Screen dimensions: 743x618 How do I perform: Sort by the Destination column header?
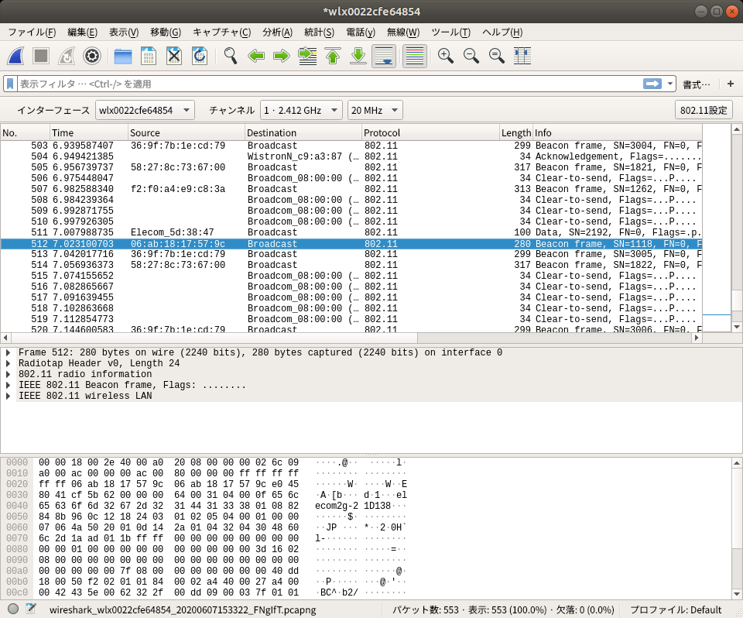pyautogui.click(x=303, y=132)
